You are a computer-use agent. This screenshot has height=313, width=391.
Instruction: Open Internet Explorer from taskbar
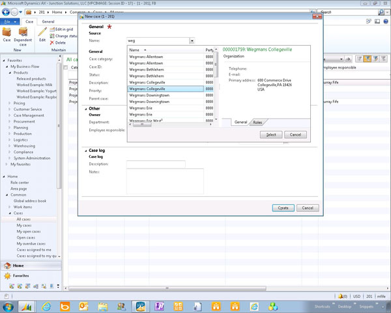coord(46,306)
